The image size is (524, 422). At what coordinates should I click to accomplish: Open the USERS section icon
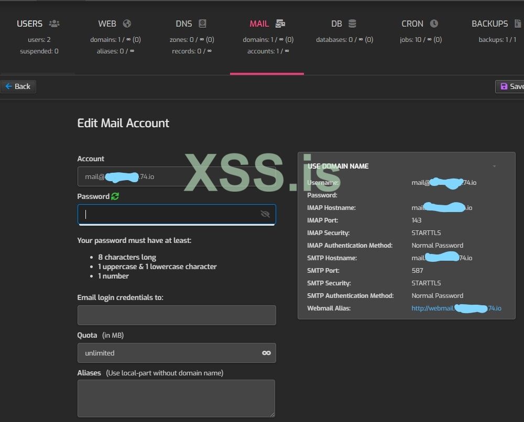(x=54, y=24)
